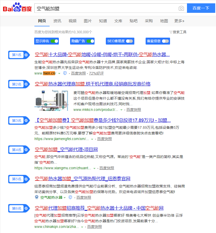The image size is (216, 233).
Task: Toggle the 隐藏广告 switch
Action: click(90, 41)
